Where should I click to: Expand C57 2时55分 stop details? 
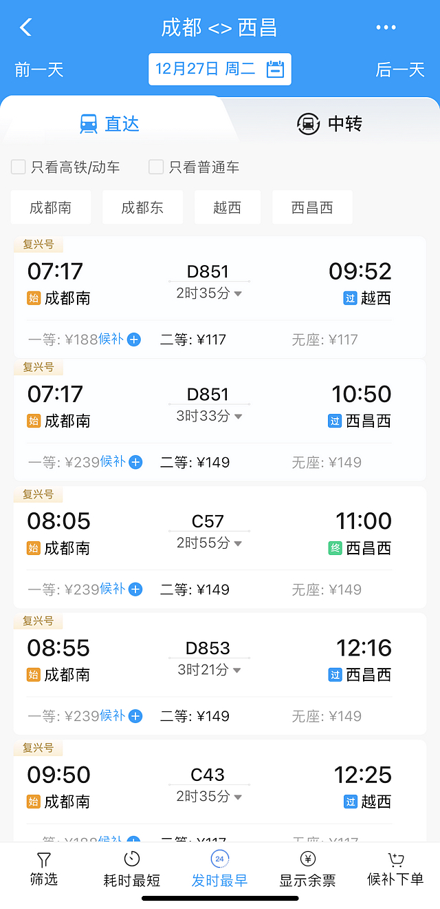click(238, 544)
